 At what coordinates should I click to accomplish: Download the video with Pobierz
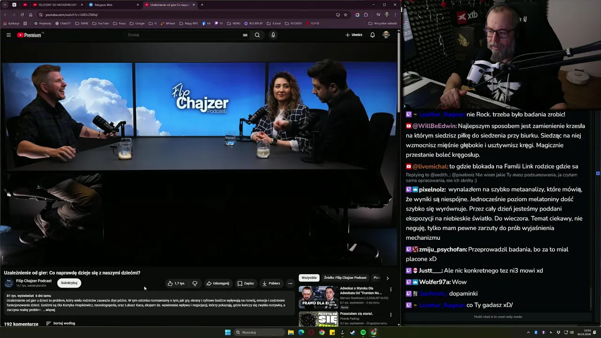[x=271, y=283]
